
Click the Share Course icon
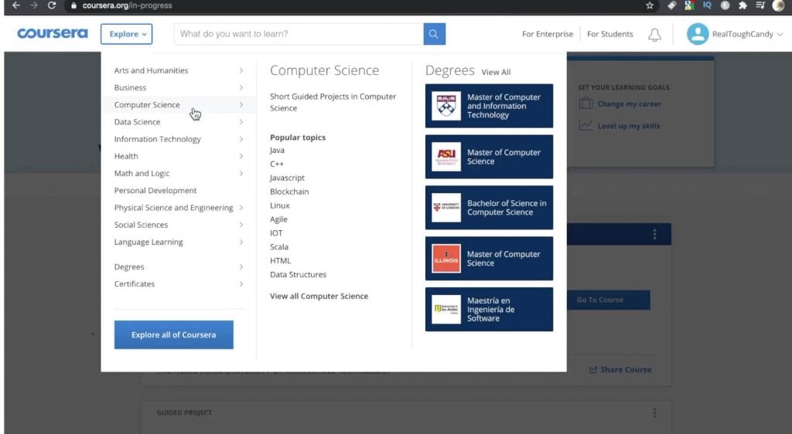click(593, 370)
